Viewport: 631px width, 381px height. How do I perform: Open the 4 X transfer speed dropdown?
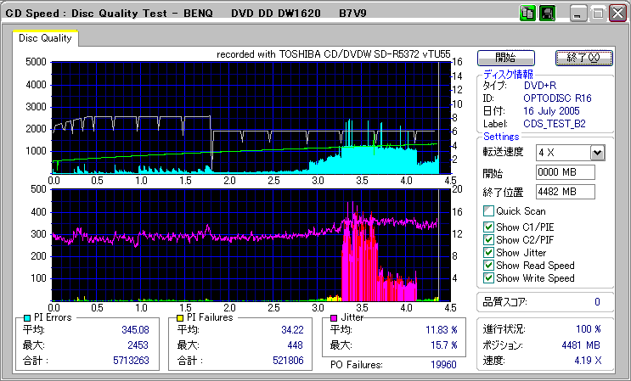597,153
